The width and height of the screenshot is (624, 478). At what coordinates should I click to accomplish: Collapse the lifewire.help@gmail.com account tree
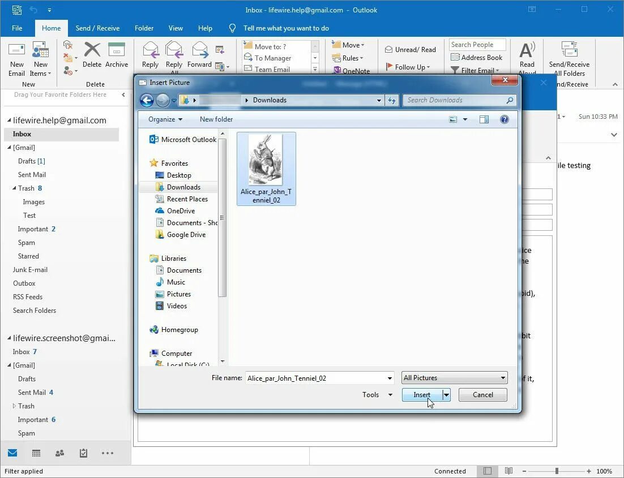pos(9,120)
